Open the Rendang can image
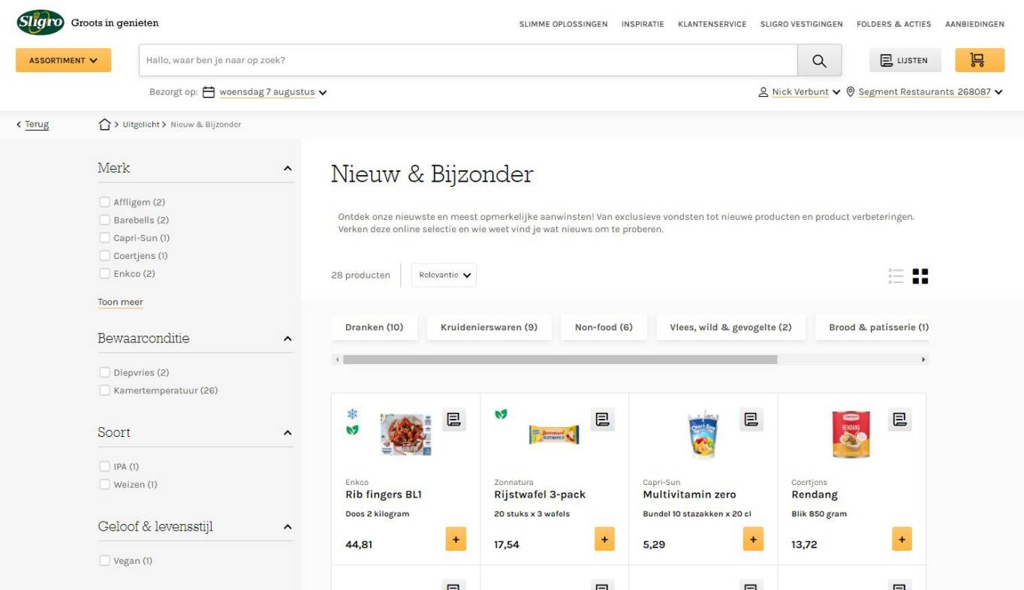Viewport: 1024px width, 590px height. [x=851, y=435]
